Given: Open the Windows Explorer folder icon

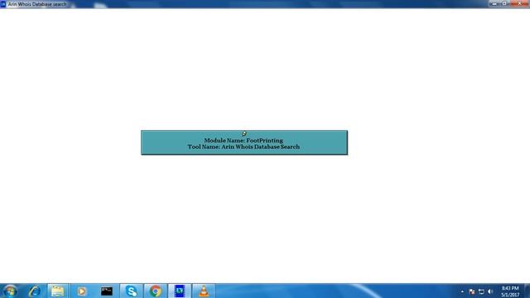Looking at the screenshot, I should [57, 291].
